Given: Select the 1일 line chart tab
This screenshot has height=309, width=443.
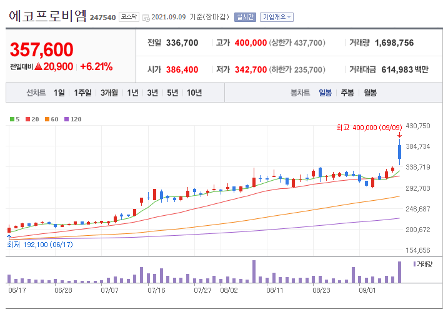Looking at the screenshot, I should click(59, 93).
